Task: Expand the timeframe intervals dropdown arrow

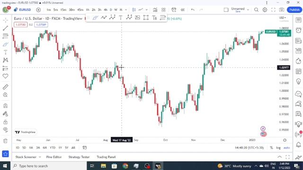Action: coord(126,9)
